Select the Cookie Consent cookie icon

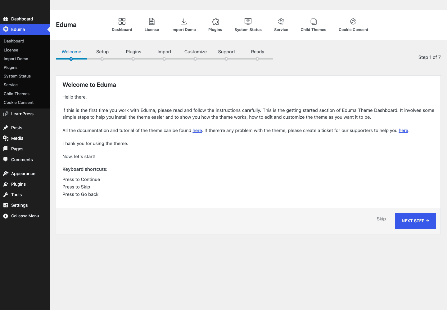353,21
